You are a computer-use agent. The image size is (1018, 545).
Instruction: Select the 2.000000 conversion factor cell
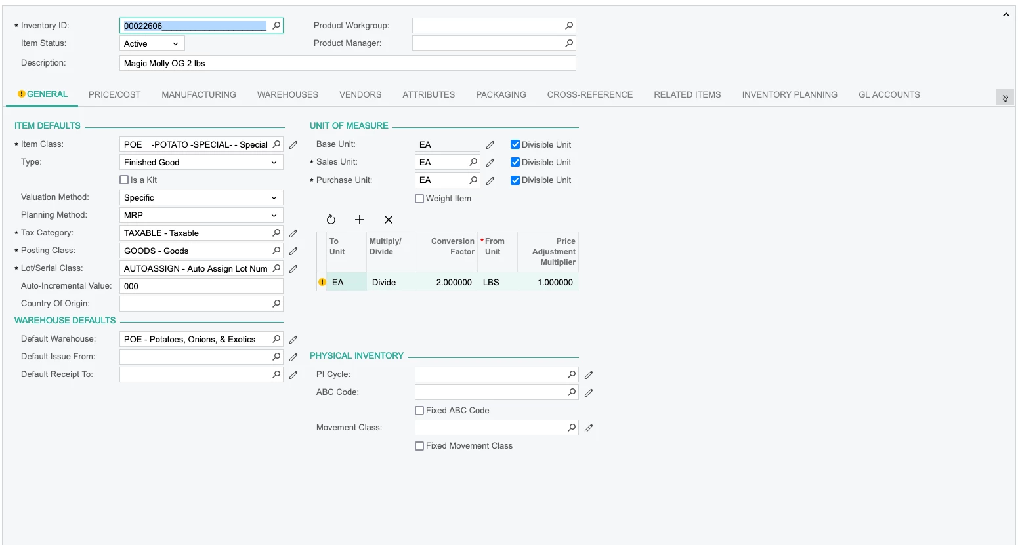click(446, 282)
